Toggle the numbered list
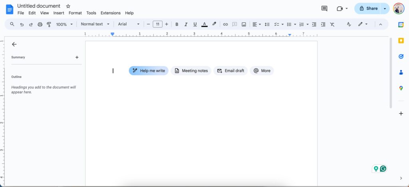 pos(302,24)
